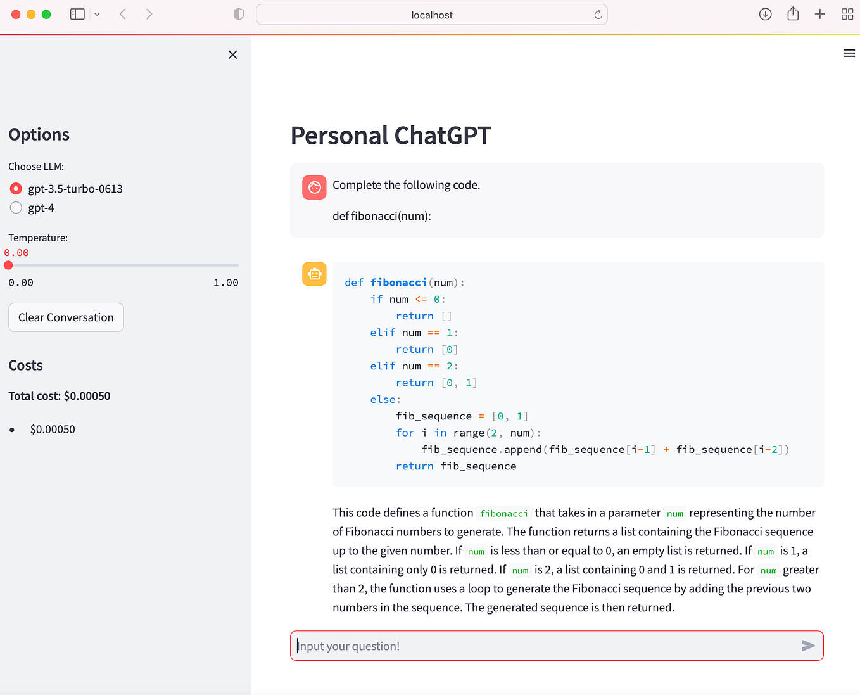Select the gpt-3.5-turbo-0613 model option
Viewport: 860px width, 695px height.
click(x=16, y=188)
